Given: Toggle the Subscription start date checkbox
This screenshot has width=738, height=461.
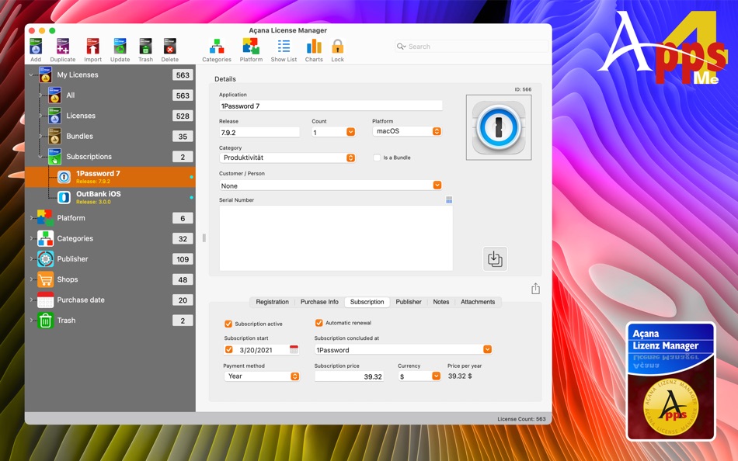Looking at the screenshot, I should 228,349.
